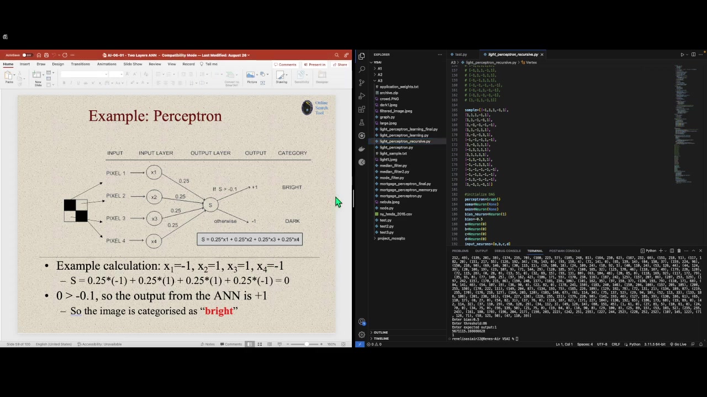Toggle bold formatting in the Home ribbon
Image resolution: width=707 pixels, height=397 pixels.
pyautogui.click(x=64, y=83)
